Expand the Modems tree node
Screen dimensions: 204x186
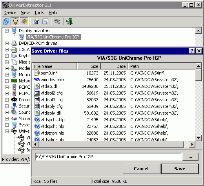point(7,68)
